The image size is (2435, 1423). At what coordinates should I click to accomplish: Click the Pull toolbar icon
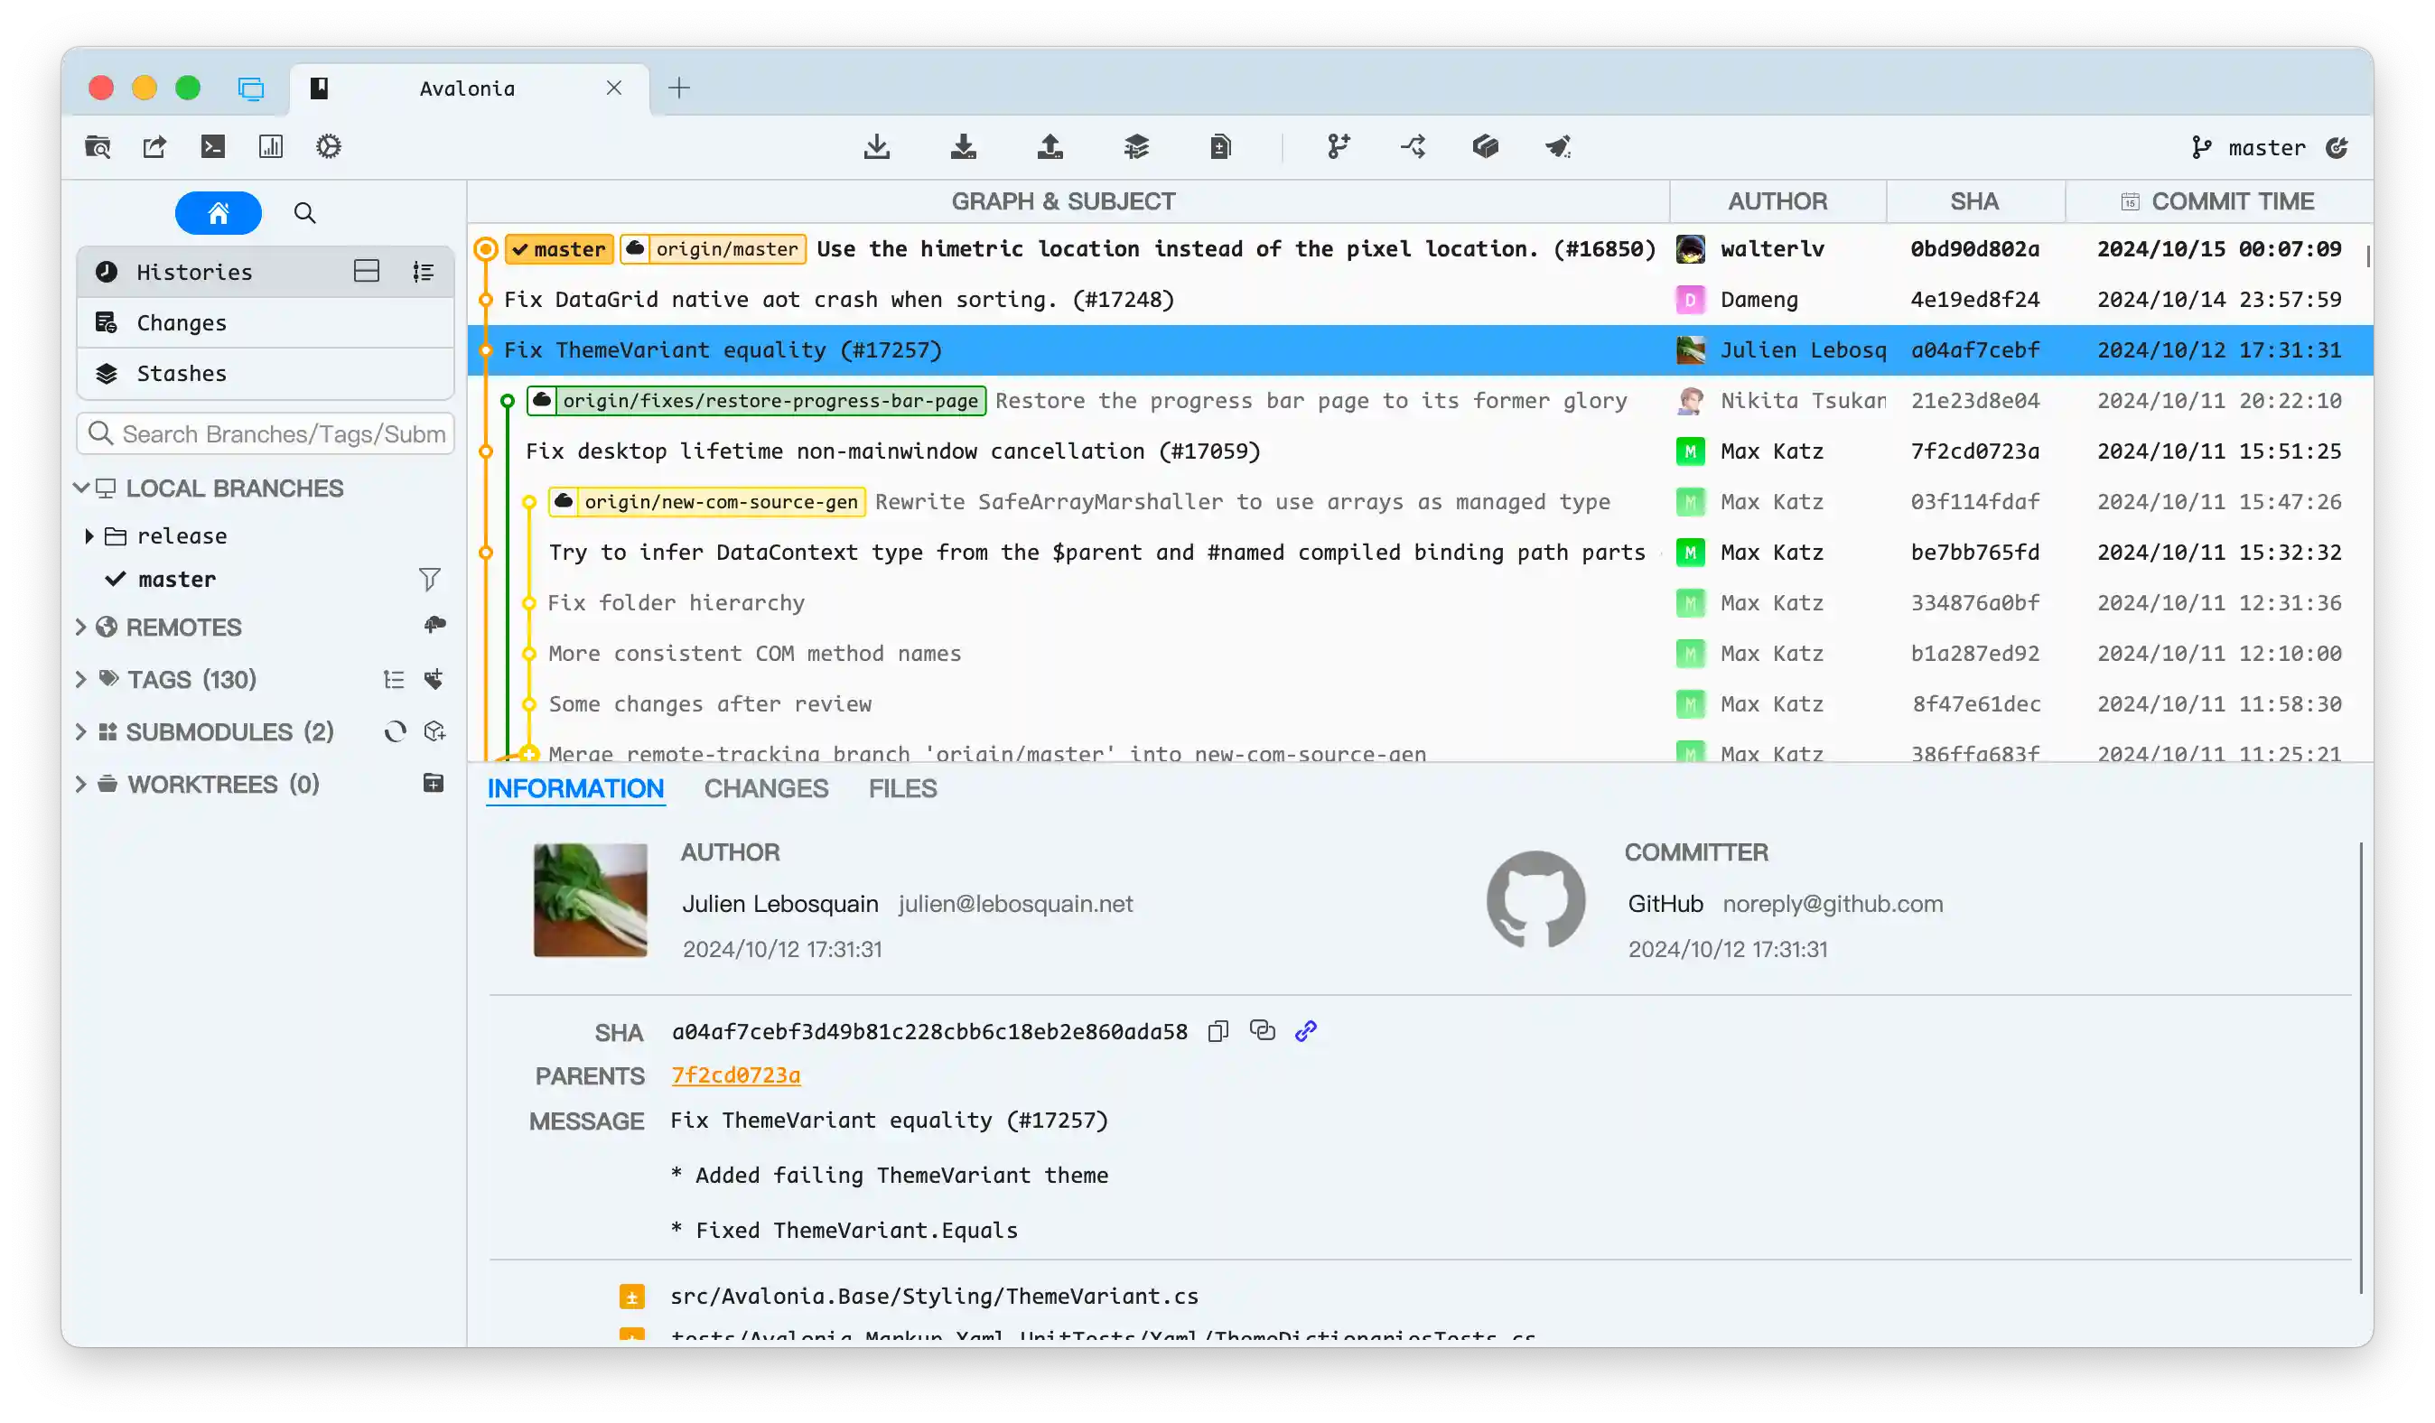(963, 147)
